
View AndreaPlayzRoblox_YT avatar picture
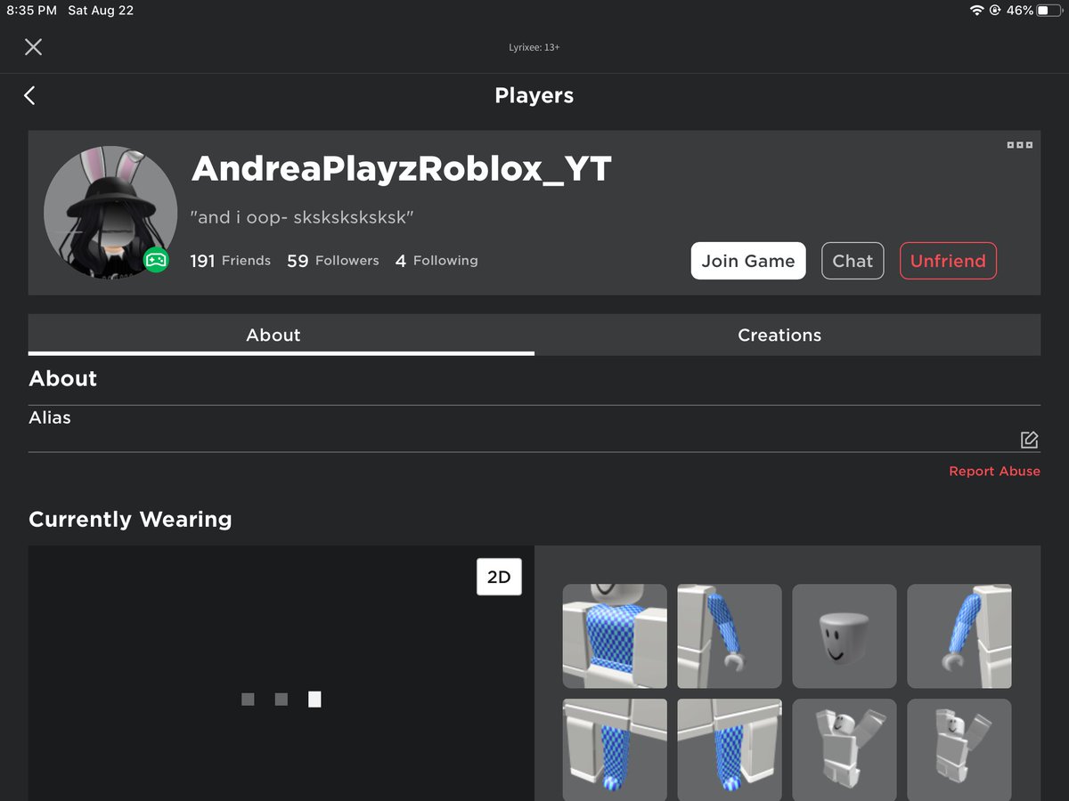[110, 213]
